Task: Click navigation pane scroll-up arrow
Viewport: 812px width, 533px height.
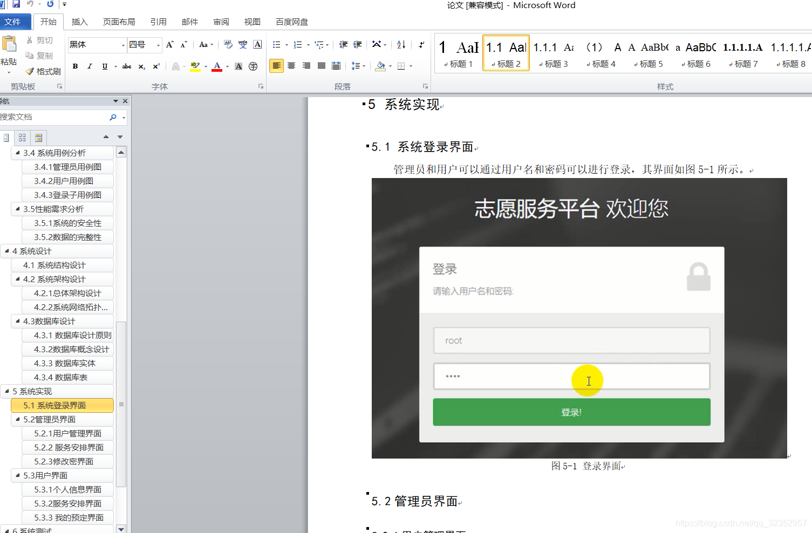Action: tap(121, 153)
